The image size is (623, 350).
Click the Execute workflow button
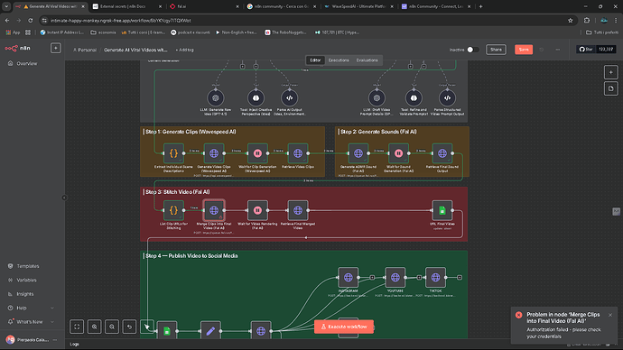[x=344, y=327]
